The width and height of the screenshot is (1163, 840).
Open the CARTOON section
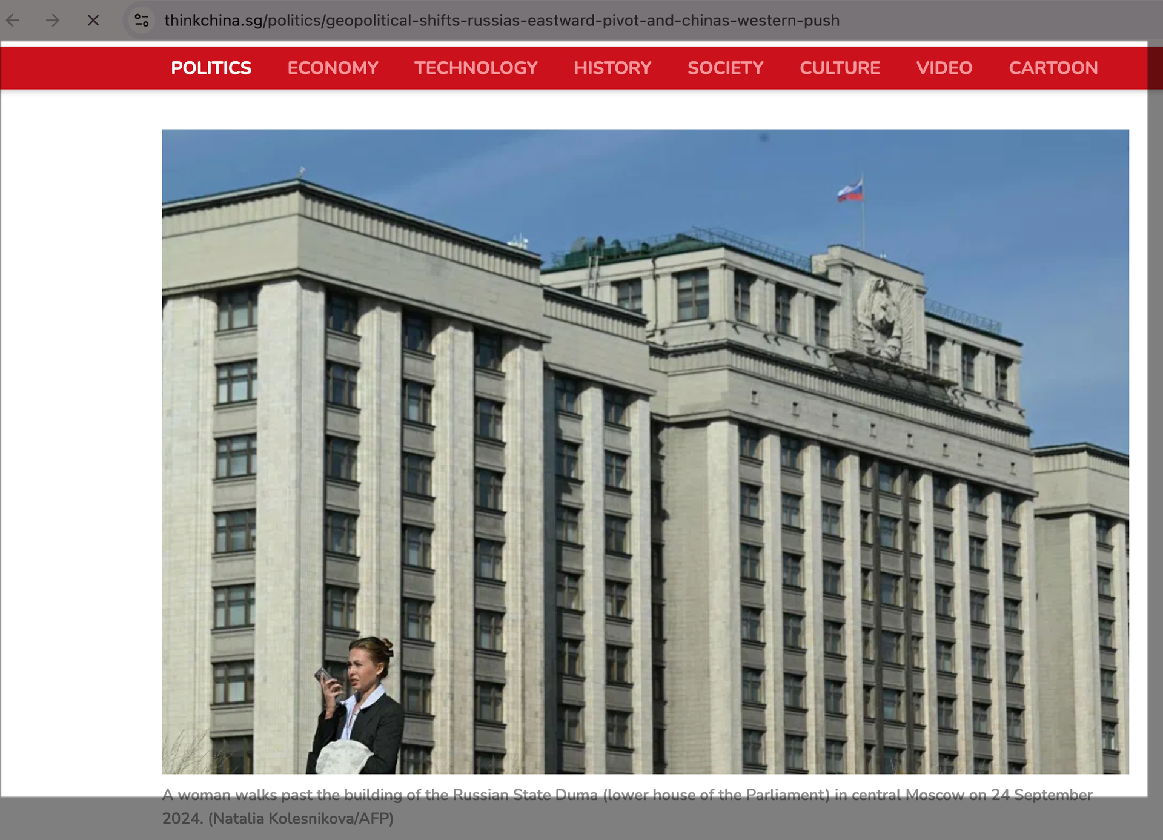(x=1053, y=68)
